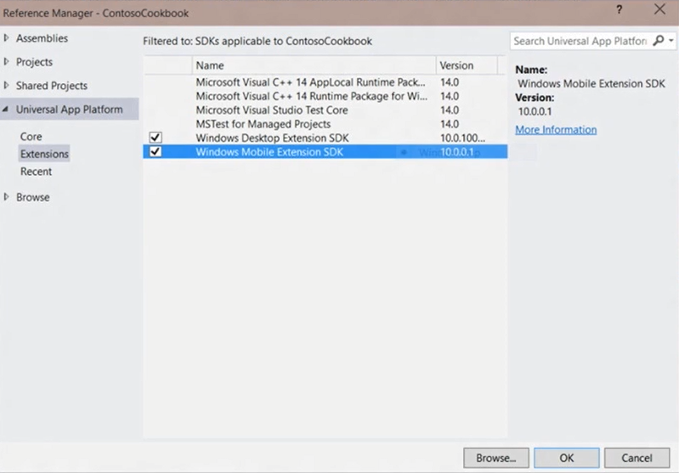Open the Recent subcategory

tap(36, 172)
